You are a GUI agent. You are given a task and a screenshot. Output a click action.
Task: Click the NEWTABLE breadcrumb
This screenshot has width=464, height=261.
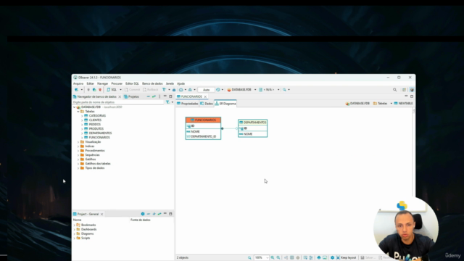tap(403, 104)
